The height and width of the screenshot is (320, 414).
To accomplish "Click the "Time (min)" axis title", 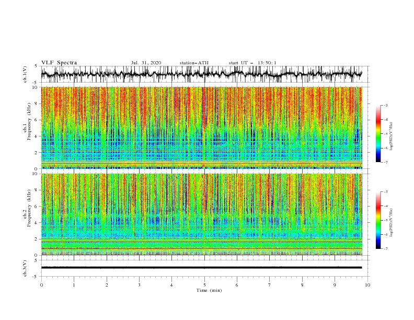I will (209, 290).
